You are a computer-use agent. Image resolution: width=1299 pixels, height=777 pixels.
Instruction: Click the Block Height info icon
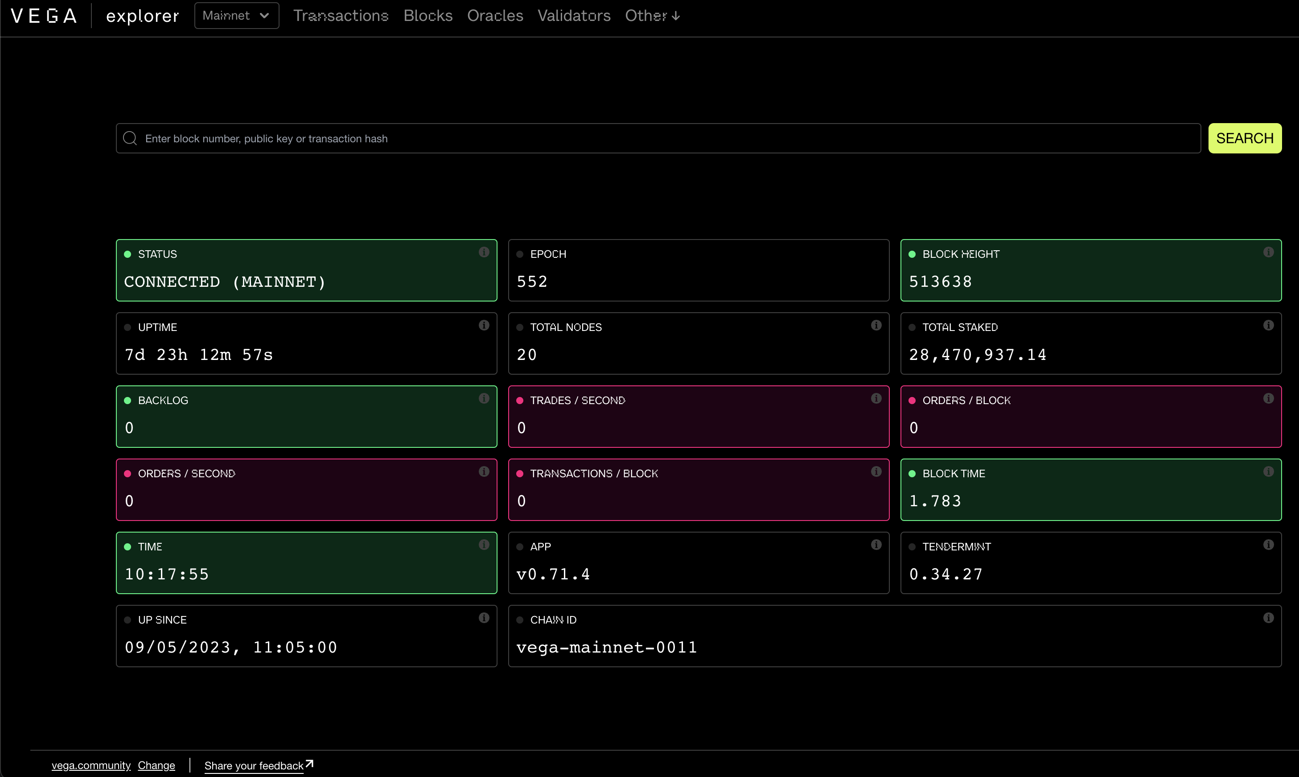[x=1268, y=252]
